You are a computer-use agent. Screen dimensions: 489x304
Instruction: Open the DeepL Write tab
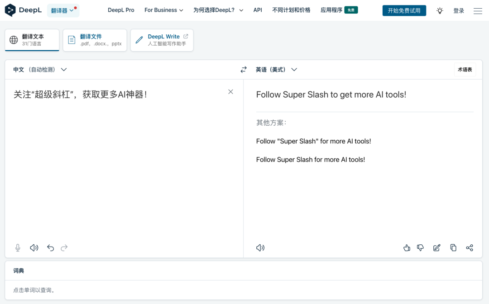tap(162, 40)
